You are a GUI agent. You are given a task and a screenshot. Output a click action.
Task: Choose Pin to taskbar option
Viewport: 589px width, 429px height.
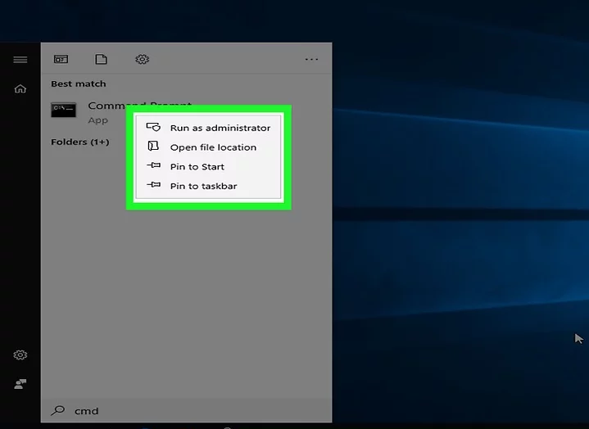pos(203,187)
